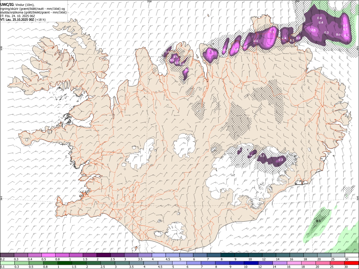Pick the lower legend green swatch labeled 0.5
Screen dimensions: 359x269
[x=36, y=263]
